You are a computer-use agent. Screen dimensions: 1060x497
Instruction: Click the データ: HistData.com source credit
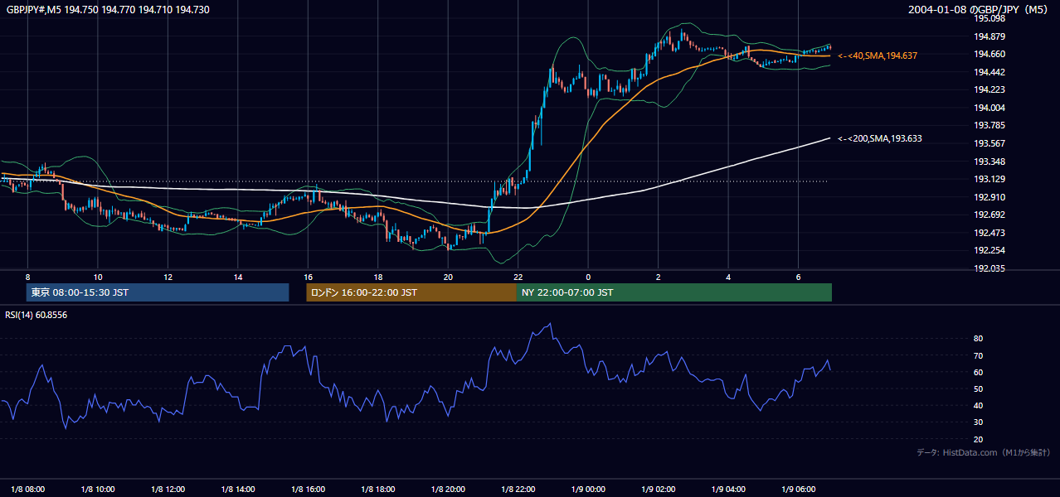tap(984, 452)
